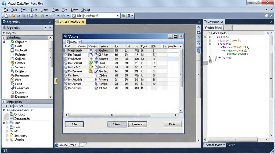Open the Arpelrties panel header dropdown arrow
275x154 pixels.
point(46,28)
